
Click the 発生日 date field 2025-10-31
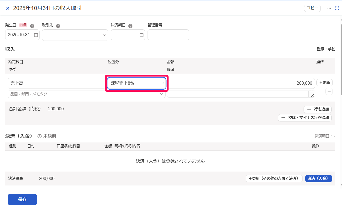(x=22, y=35)
